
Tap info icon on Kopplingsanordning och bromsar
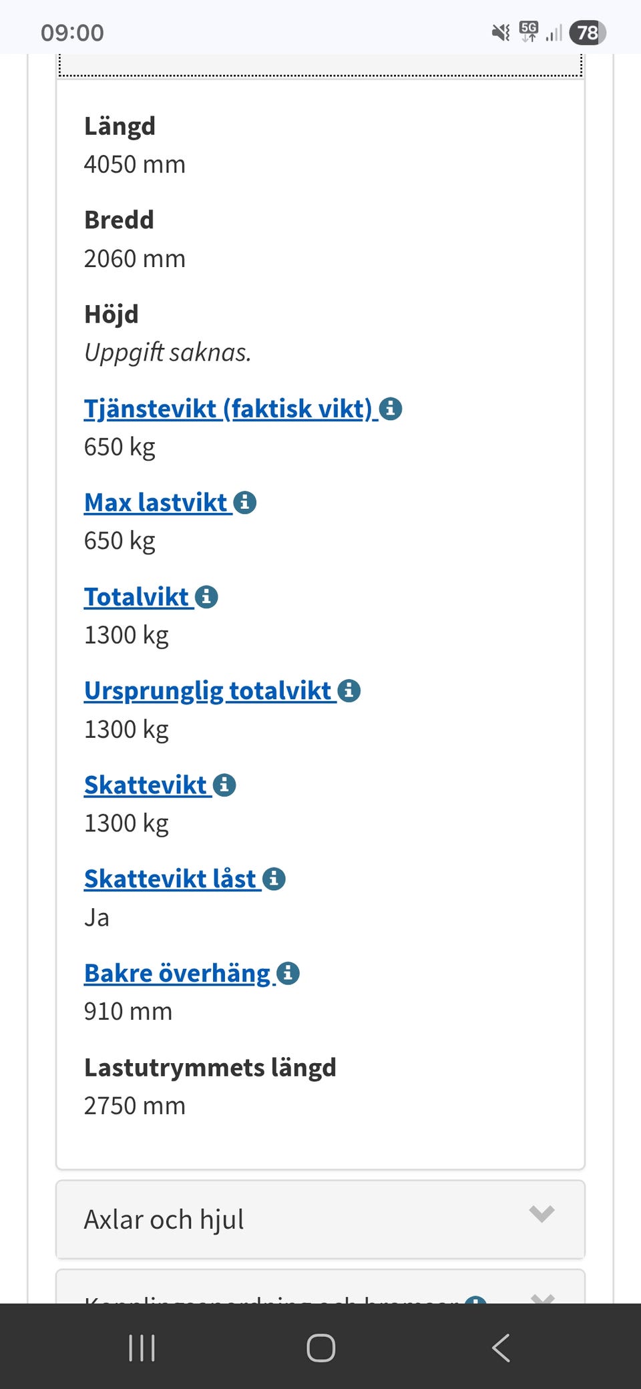(x=475, y=1300)
